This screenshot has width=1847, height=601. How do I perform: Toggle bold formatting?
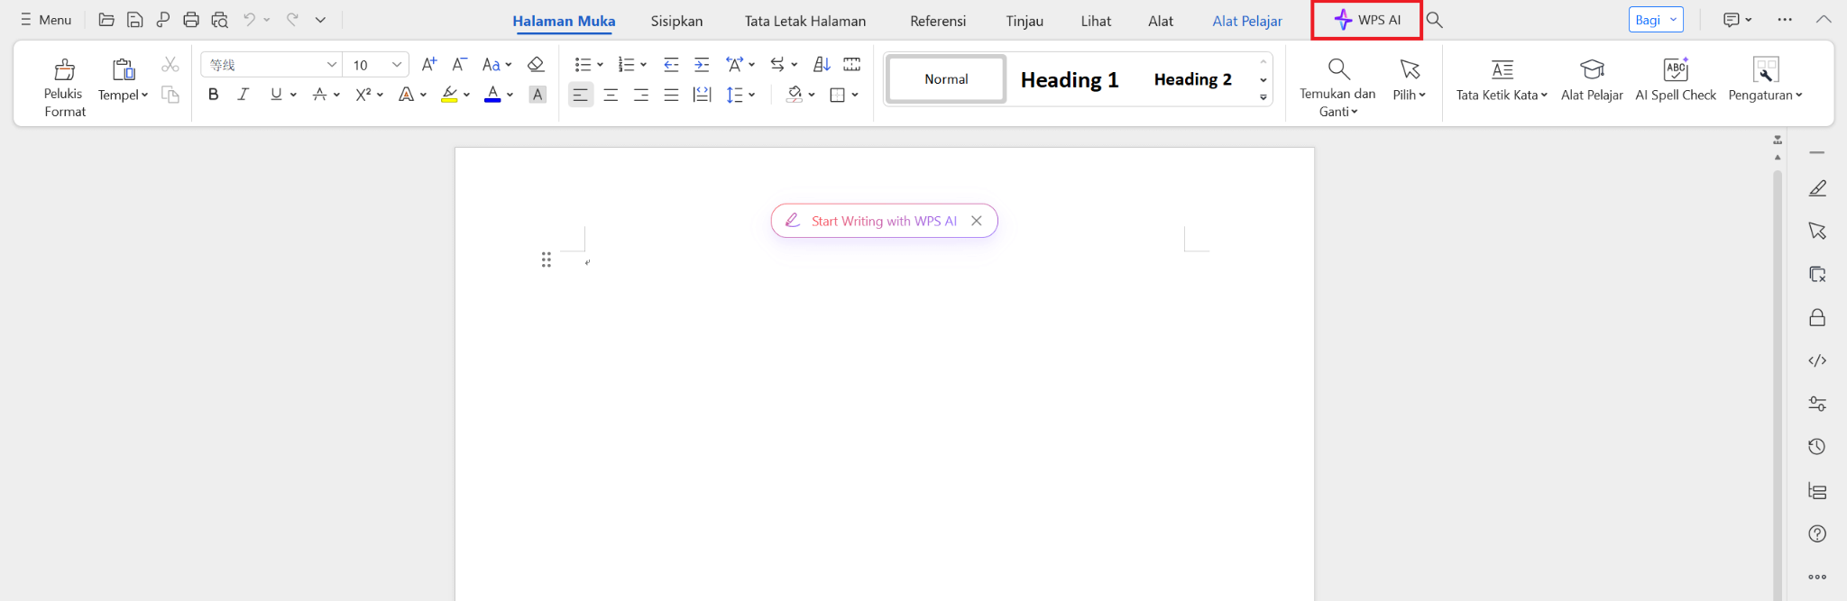pos(214,95)
